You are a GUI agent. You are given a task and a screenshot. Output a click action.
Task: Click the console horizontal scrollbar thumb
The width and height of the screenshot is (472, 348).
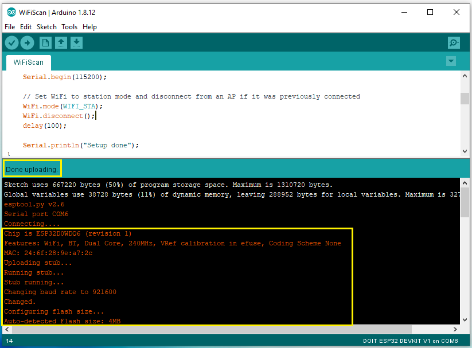212,329
